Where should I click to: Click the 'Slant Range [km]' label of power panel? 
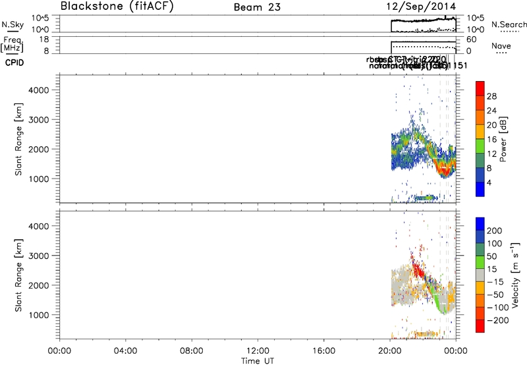tap(18, 139)
